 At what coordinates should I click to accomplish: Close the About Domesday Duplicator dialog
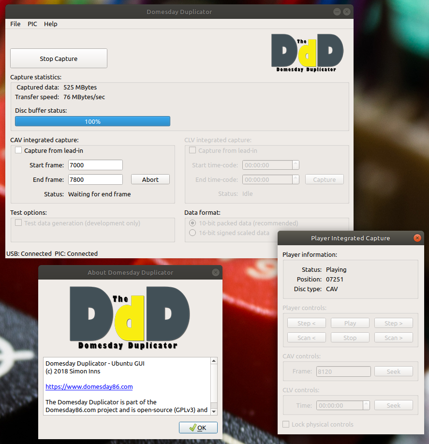(x=216, y=272)
